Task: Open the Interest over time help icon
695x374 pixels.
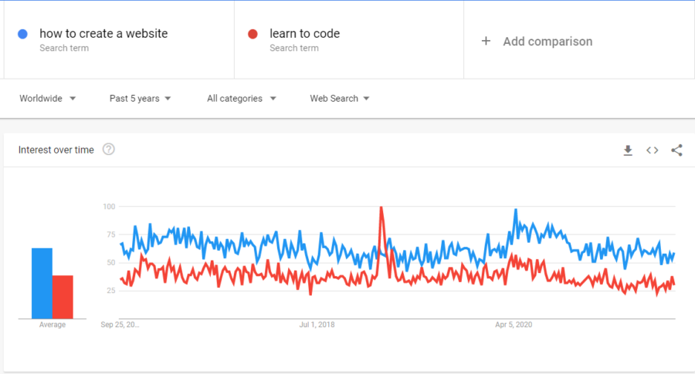Action: point(109,150)
